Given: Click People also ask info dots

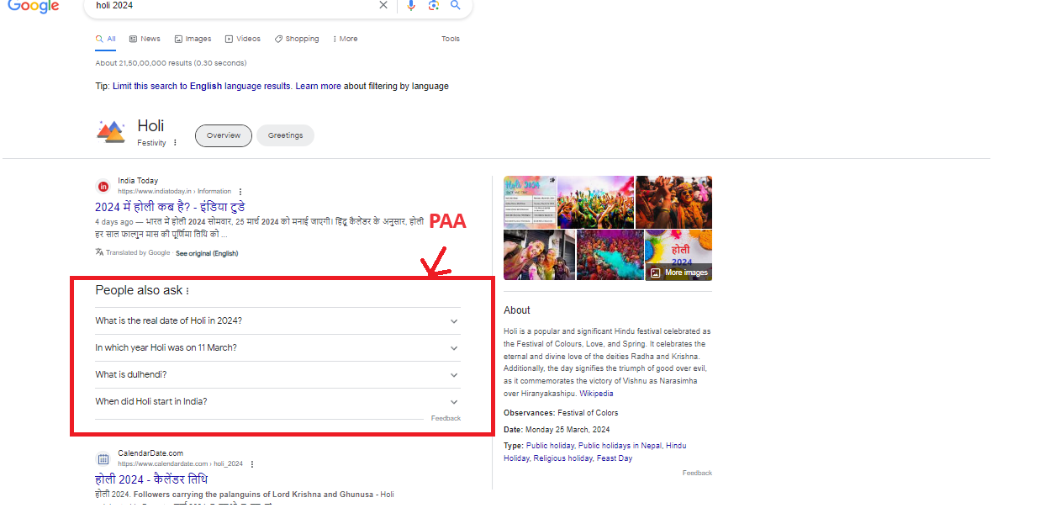Looking at the screenshot, I should point(187,292).
